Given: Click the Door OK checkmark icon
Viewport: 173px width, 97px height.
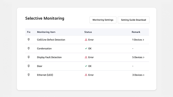Looking at the screenshot, I should [86, 66].
